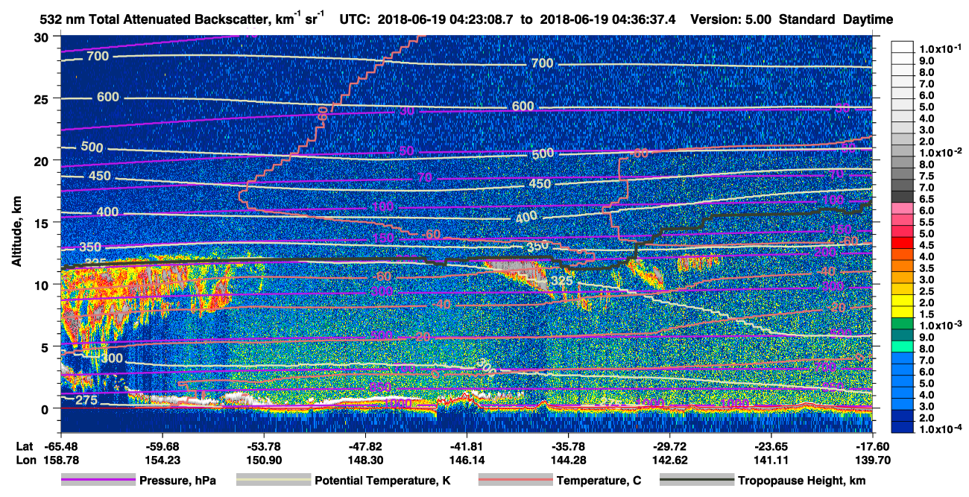Screen dimensions: 969x497
Task: Click the green 1.0x10-3 colorbar swatch
Action: (x=903, y=325)
